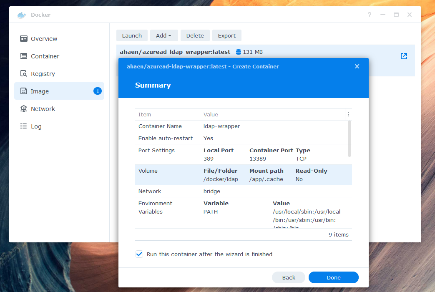This screenshot has height=292, width=435.
Task: Select the Volume row in summary
Action: pos(243,175)
